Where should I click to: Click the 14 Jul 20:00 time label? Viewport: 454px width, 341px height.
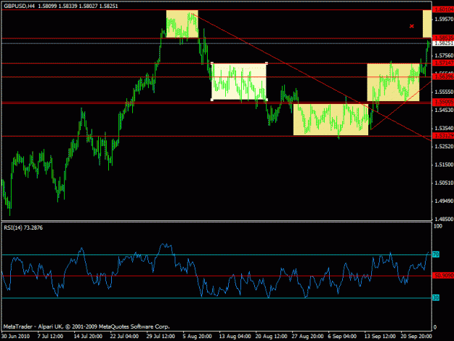88,337
